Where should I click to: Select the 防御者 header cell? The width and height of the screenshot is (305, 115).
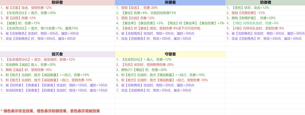(265, 3)
